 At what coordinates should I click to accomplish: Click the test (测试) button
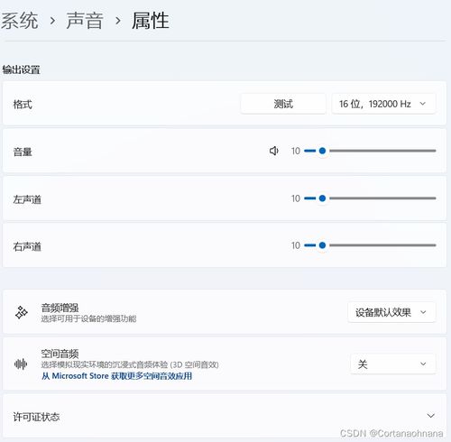[283, 104]
